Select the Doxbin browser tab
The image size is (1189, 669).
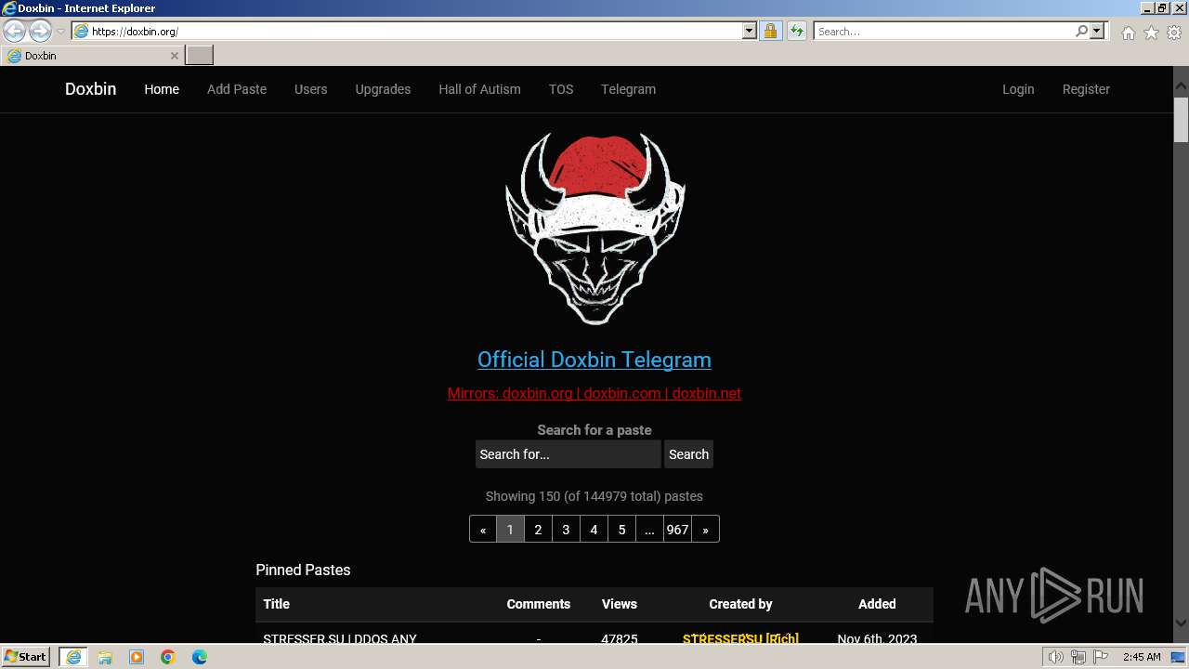pyautogui.click(x=91, y=56)
